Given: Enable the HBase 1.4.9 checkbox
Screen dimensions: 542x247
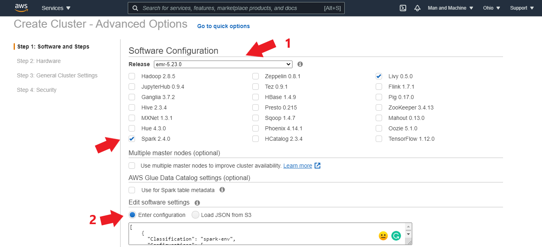Looking at the screenshot, I should tap(256, 97).
